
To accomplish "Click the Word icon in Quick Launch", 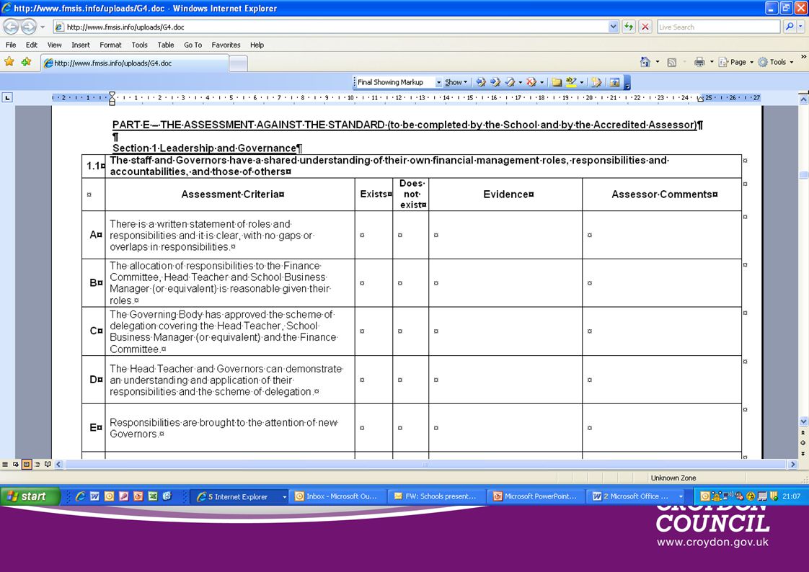I will (x=94, y=496).
